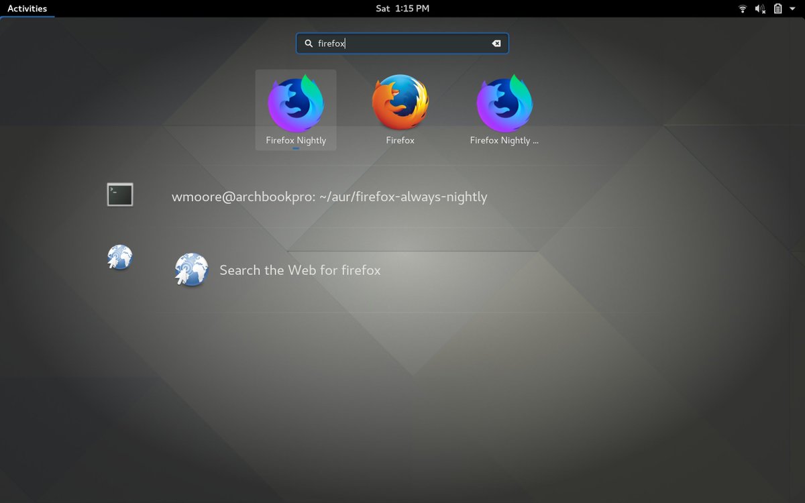Click the magnifier icon in search box
The height and width of the screenshot is (503, 805).
click(x=309, y=44)
